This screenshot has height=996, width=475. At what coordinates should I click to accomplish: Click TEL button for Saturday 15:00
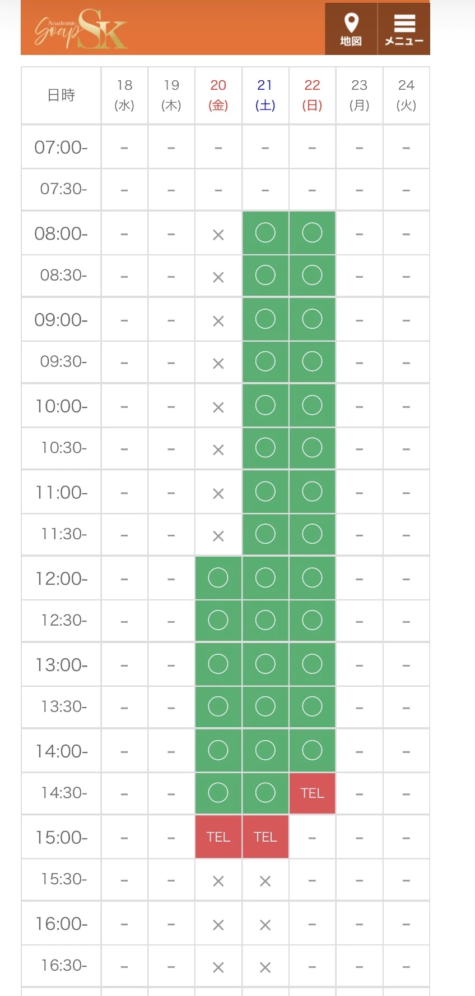pos(265,837)
